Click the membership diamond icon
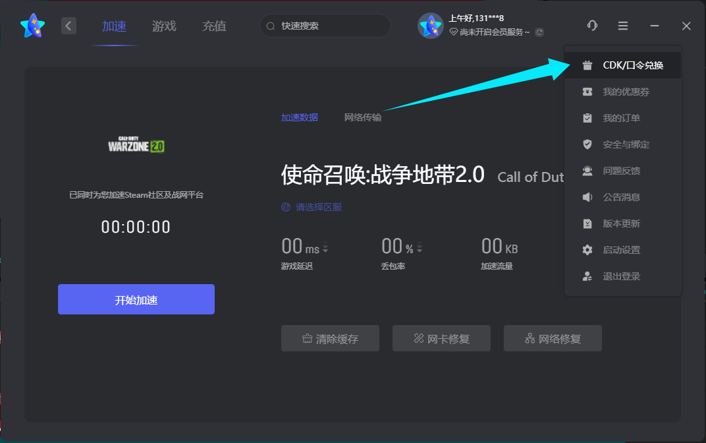The image size is (706, 443). [453, 32]
